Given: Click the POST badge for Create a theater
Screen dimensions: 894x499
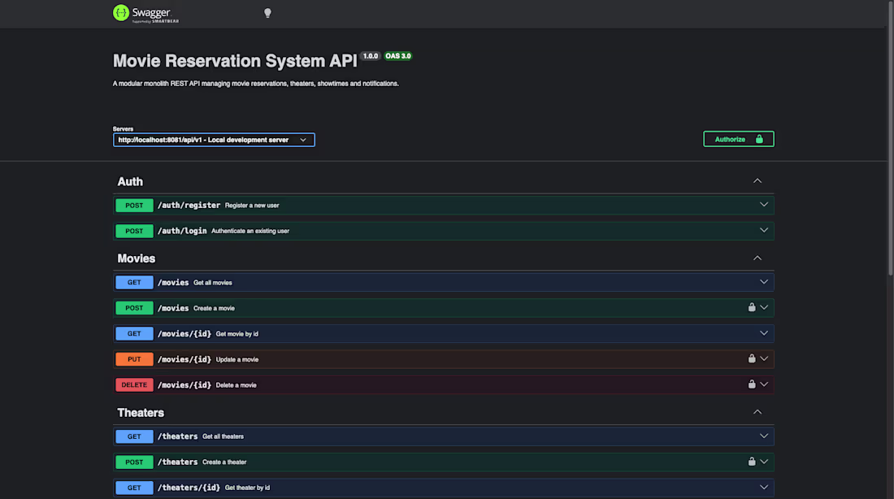Looking at the screenshot, I should point(134,462).
